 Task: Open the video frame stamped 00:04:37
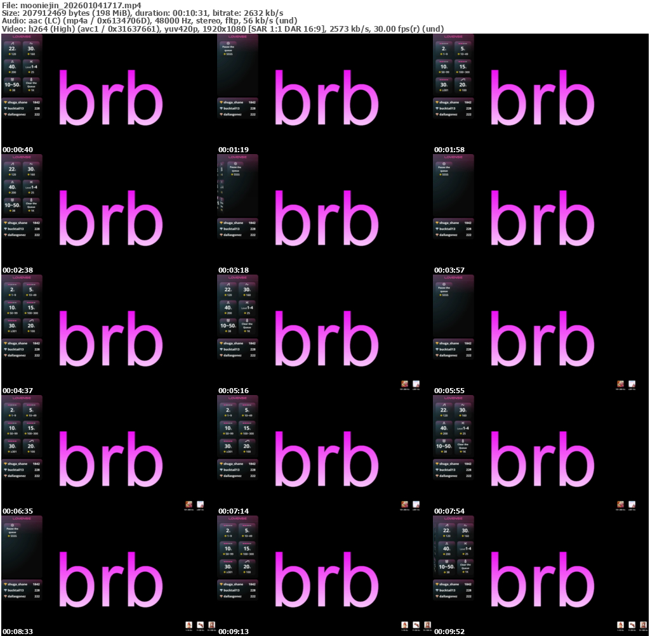tap(109, 335)
